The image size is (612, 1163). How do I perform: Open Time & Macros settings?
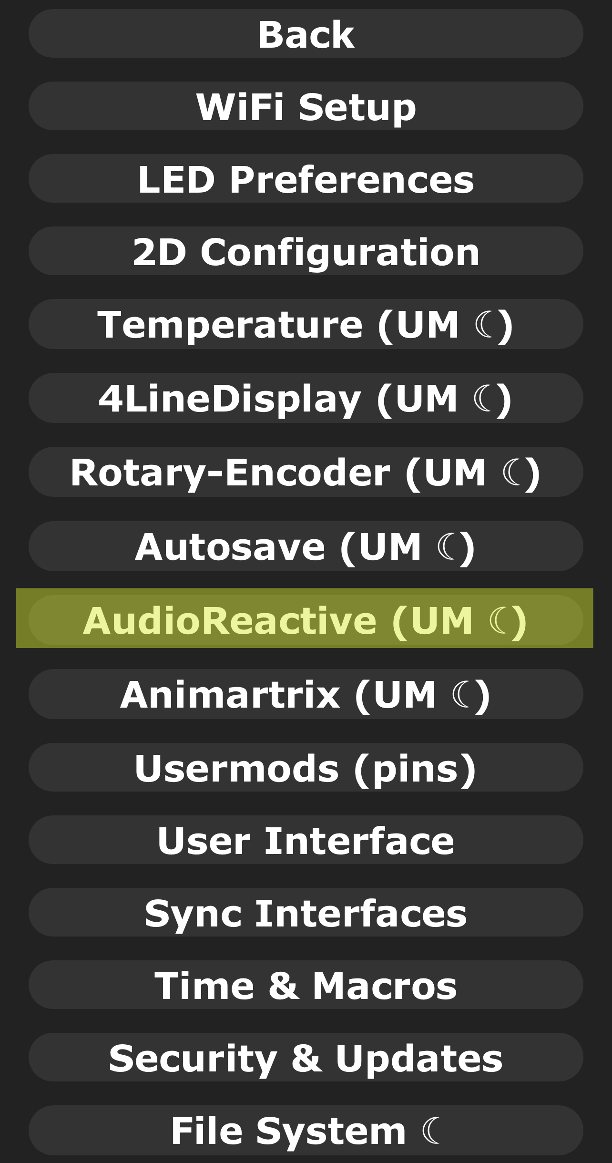pos(306,985)
